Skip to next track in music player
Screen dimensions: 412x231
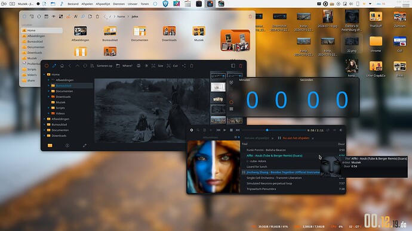tap(238, 130)
